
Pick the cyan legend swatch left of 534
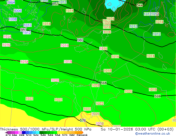coord(38,132)
